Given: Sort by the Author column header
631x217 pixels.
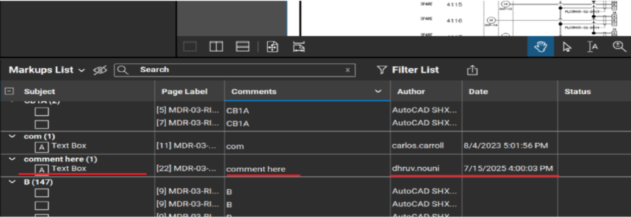Looking at the screenshot, I should click(411, 91).
